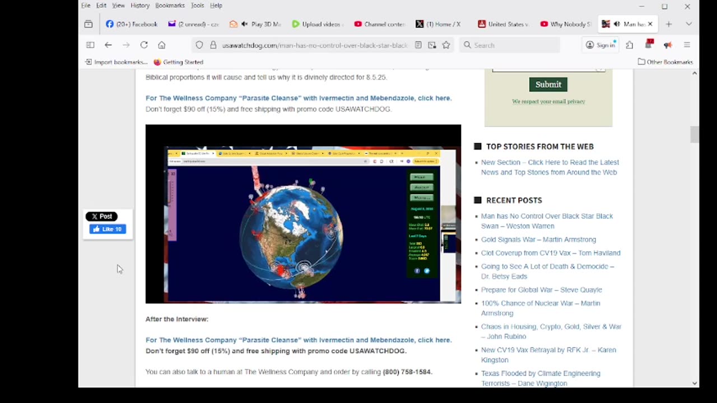Switch to the Upload videos tab

(x=317, y=24)
